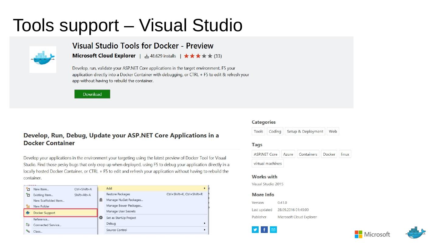Click the Setup & Deployment category tag

point(305,131)
